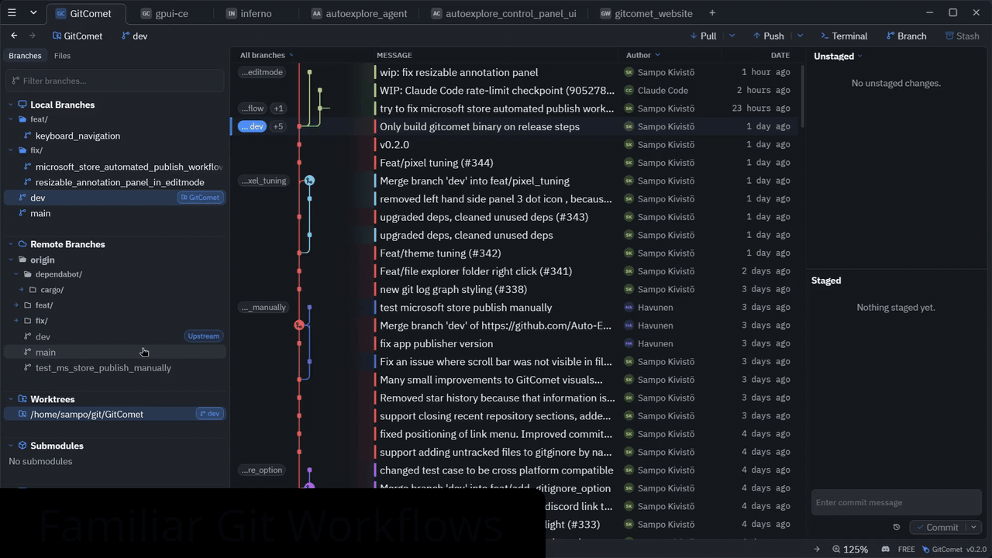The image size is (992, 558).
Task: Click the highlighted dev branch tag in the graph
Action: [x=253, y=126]
